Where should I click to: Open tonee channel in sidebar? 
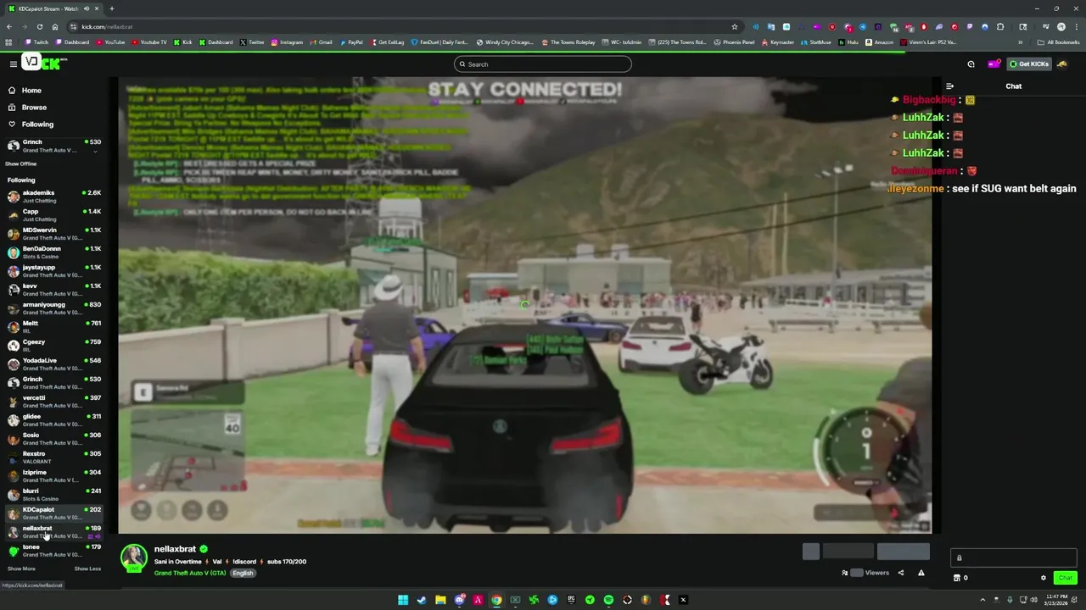click(x=53, y=551)
